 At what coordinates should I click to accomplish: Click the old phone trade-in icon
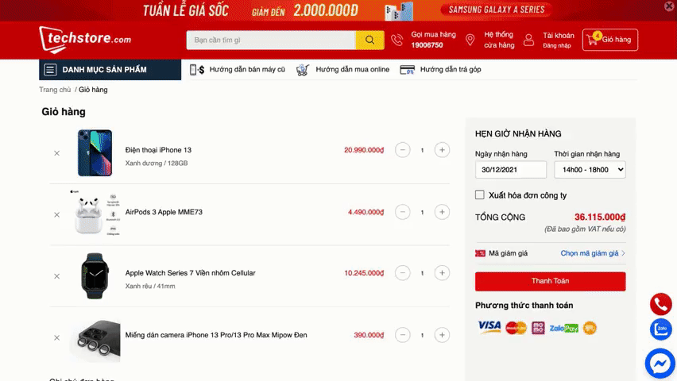pyautogui.click(x=197, y=70)
